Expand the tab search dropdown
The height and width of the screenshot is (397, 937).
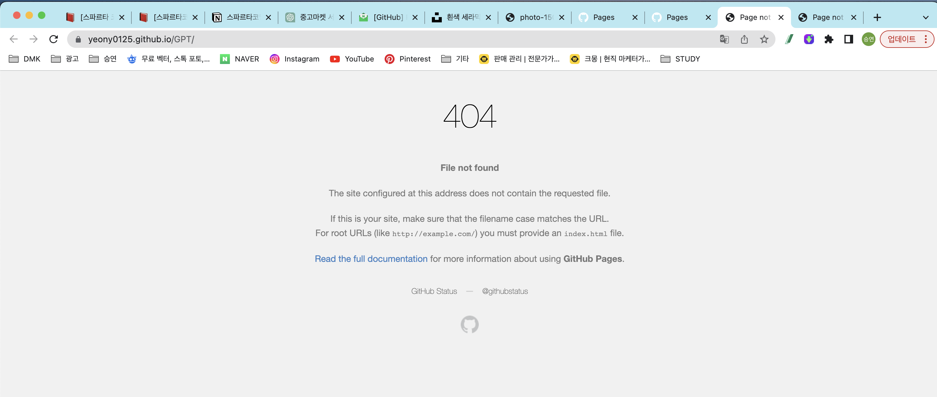926,17
